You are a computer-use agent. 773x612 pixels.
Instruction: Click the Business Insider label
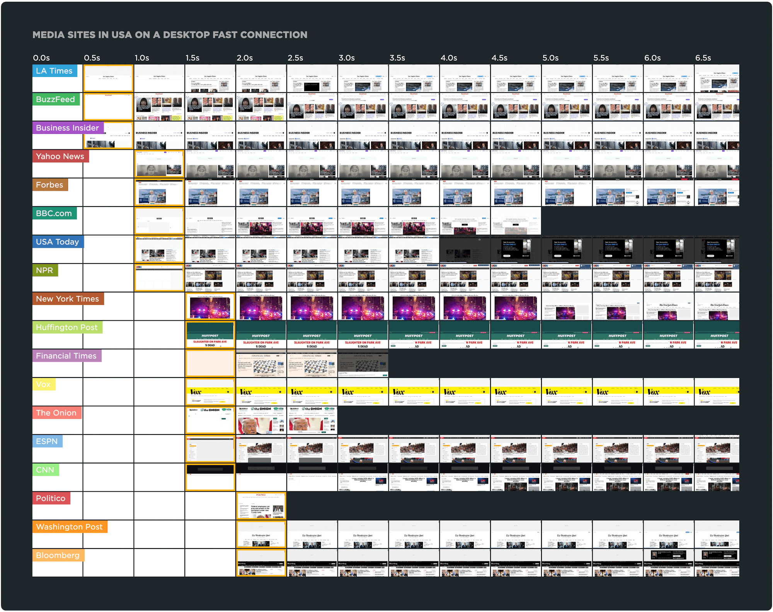(x=68, y=128)
